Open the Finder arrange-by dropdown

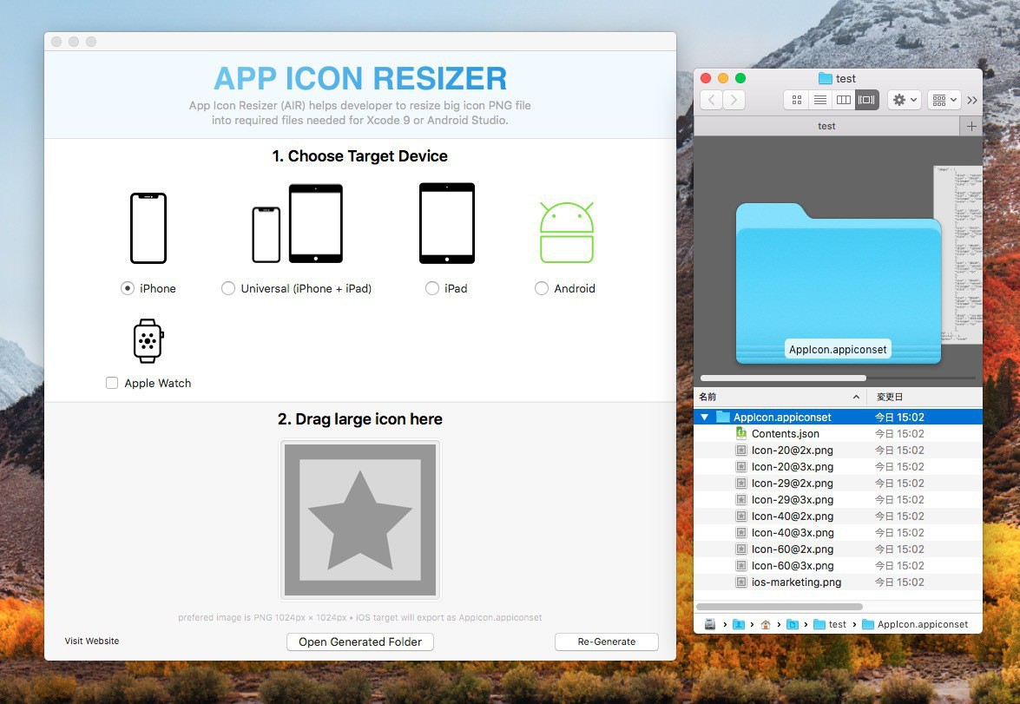tap(944, 100)
